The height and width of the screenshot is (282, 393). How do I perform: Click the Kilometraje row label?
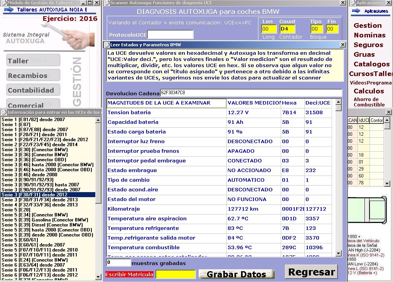(123, 209)
